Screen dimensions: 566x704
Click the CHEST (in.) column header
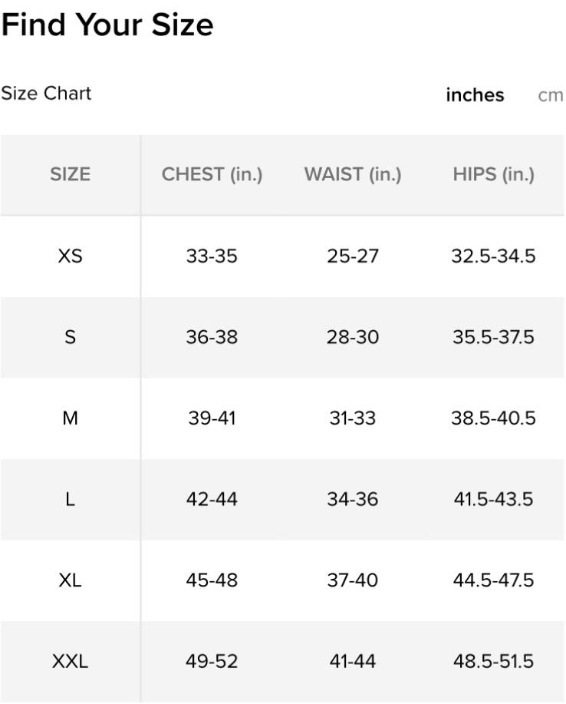click(x=212, y=175)
